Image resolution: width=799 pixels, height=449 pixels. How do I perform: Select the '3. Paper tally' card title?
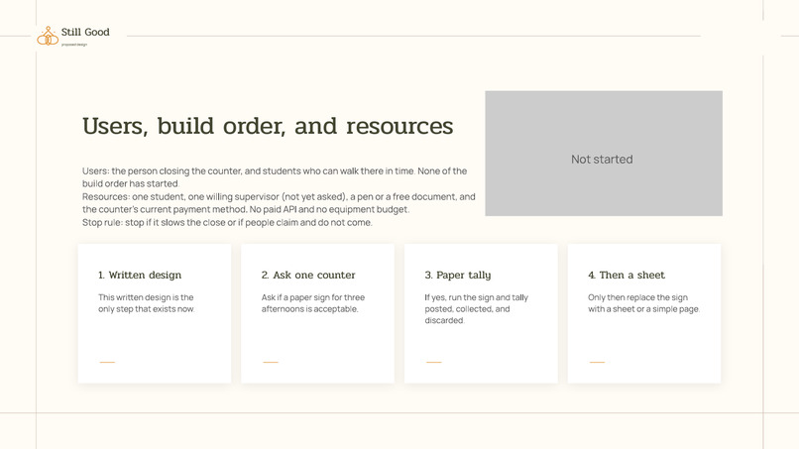pyautogui.click(x=458, y=276)
